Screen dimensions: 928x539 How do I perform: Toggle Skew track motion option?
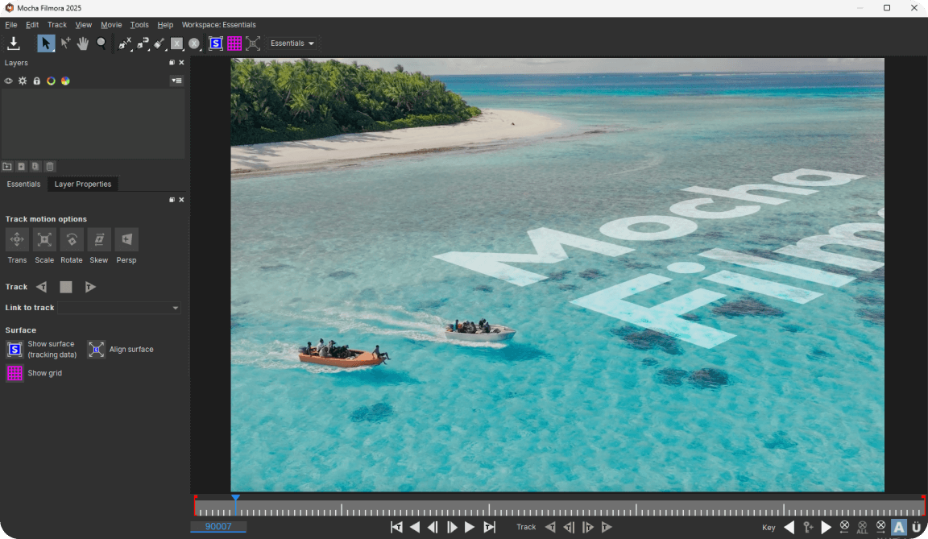point(99,239)
